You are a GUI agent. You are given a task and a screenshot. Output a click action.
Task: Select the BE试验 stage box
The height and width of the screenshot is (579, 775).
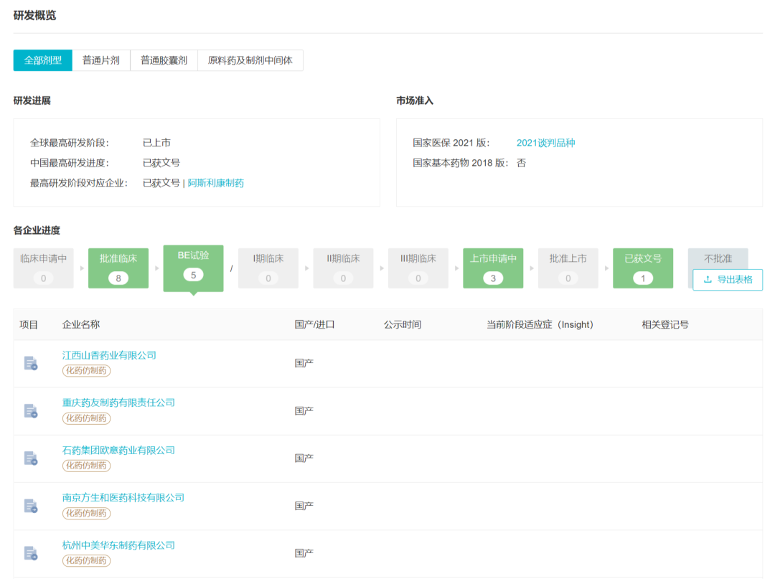click(193, 267)
